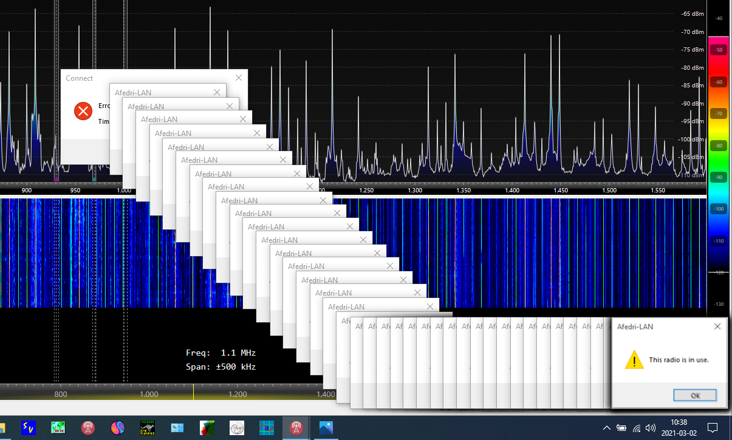Click the 1.350 mark on the frequency axis

(x=463, y=191)
